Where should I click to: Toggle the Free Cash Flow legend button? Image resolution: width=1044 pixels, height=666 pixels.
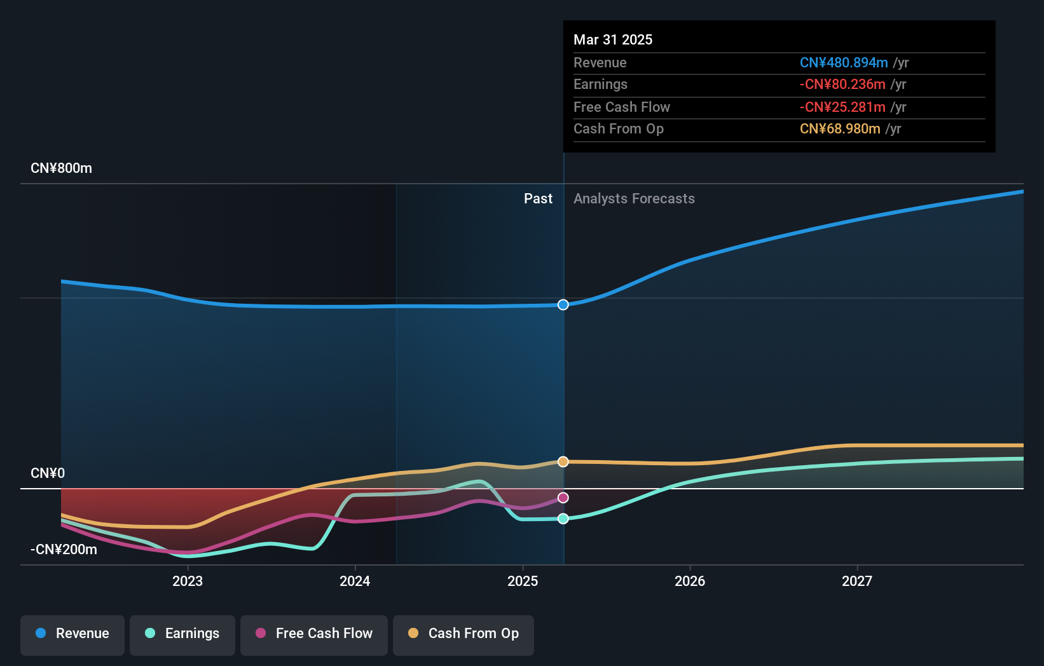314,635
